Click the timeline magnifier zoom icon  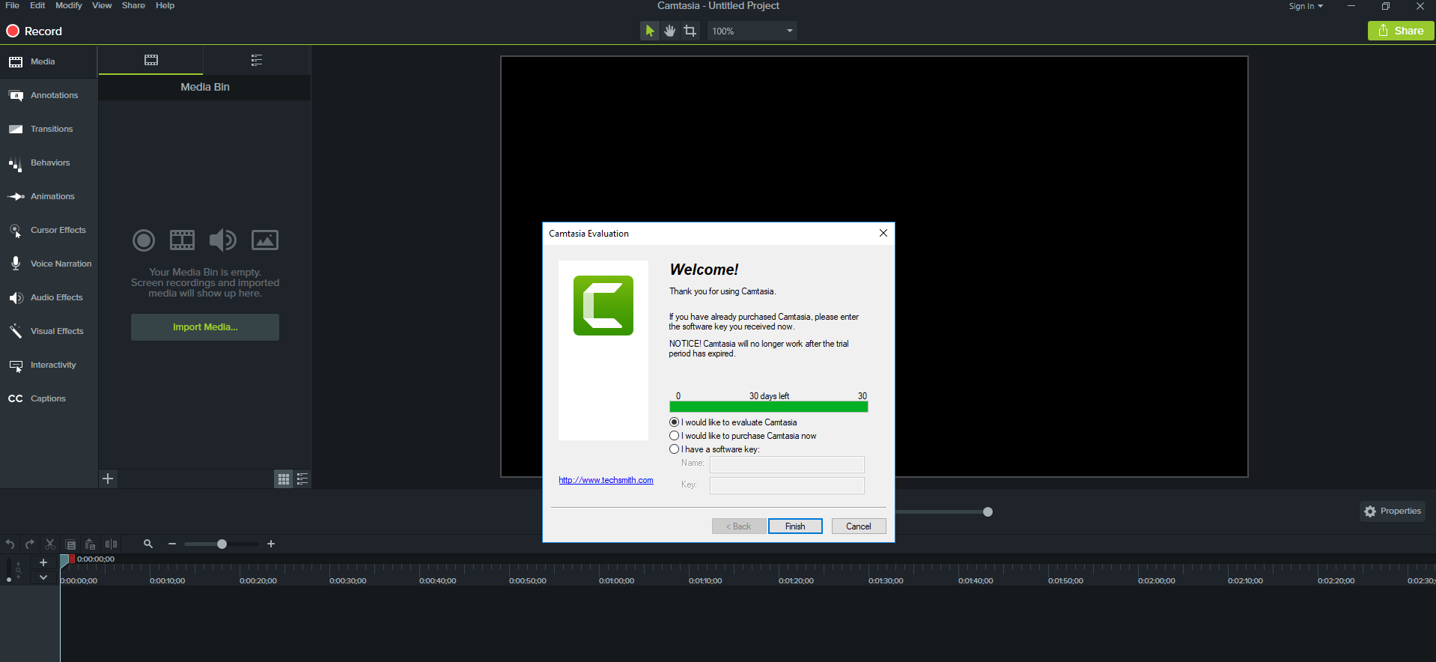148,544
